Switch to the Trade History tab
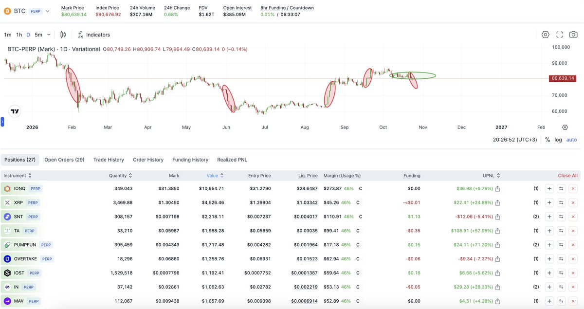The image size is (584, 309). tap(109, 160)
